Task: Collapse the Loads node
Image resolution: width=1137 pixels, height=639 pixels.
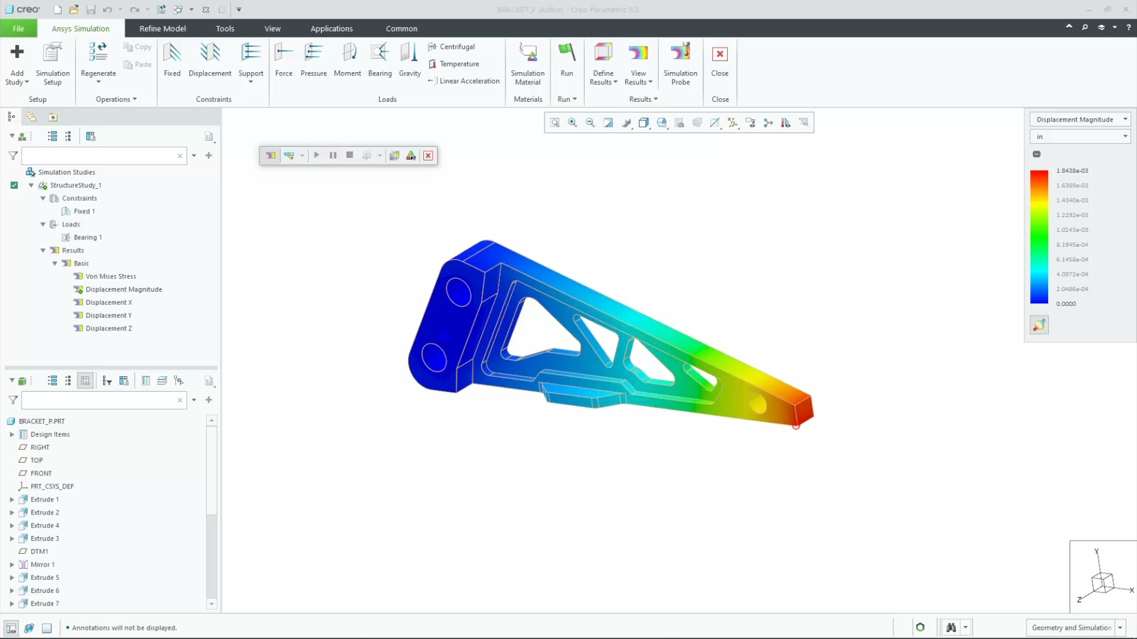Action: 43,224
